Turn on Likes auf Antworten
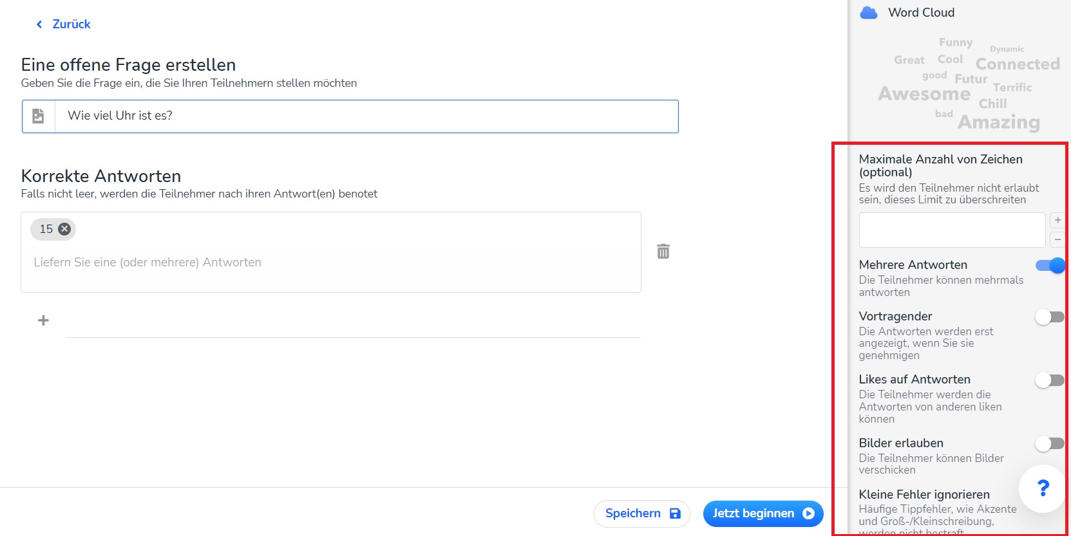 click(1050, 380)
